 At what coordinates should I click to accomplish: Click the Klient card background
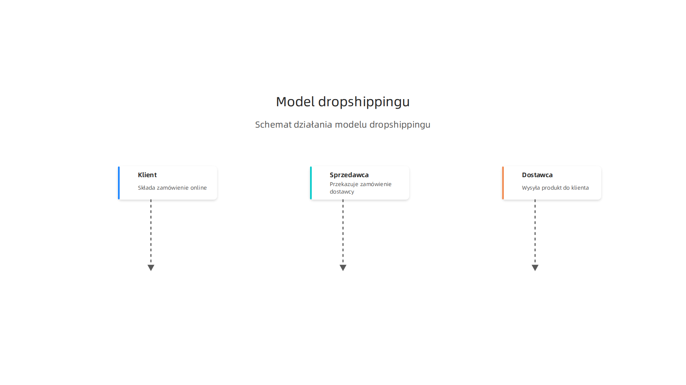point(168,183)
